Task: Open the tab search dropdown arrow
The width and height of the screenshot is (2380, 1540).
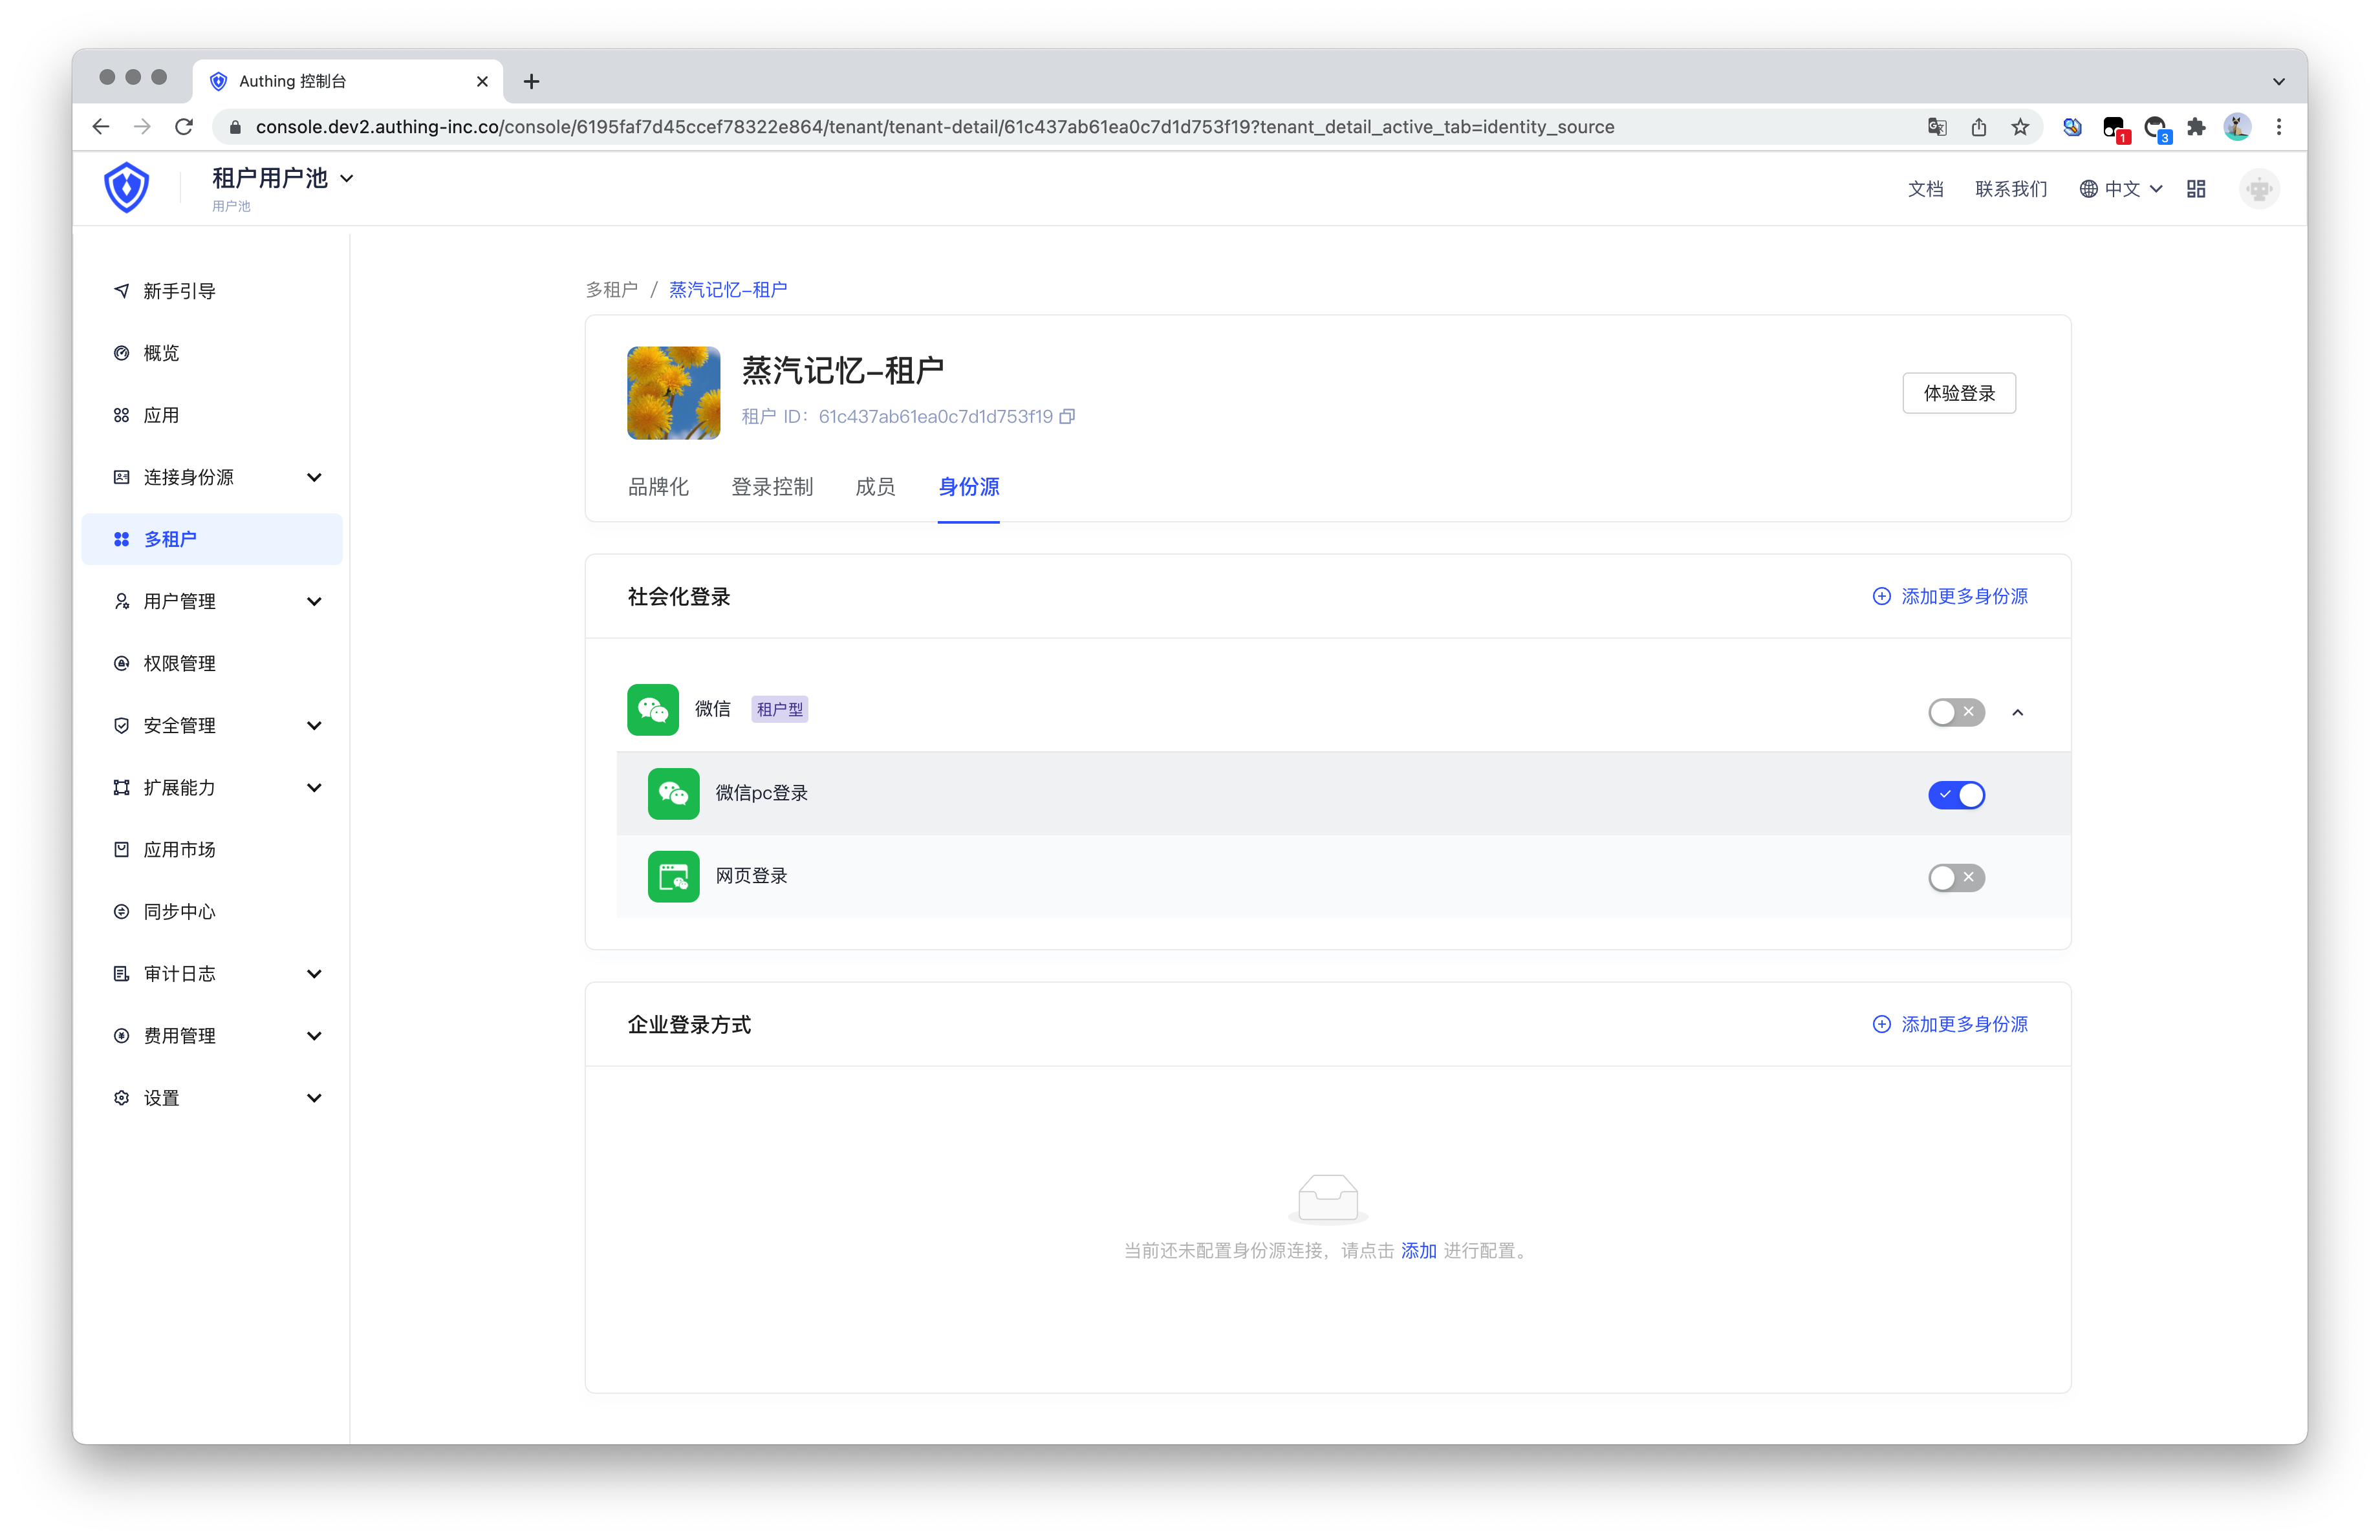Action: (x=2279, y=81)
